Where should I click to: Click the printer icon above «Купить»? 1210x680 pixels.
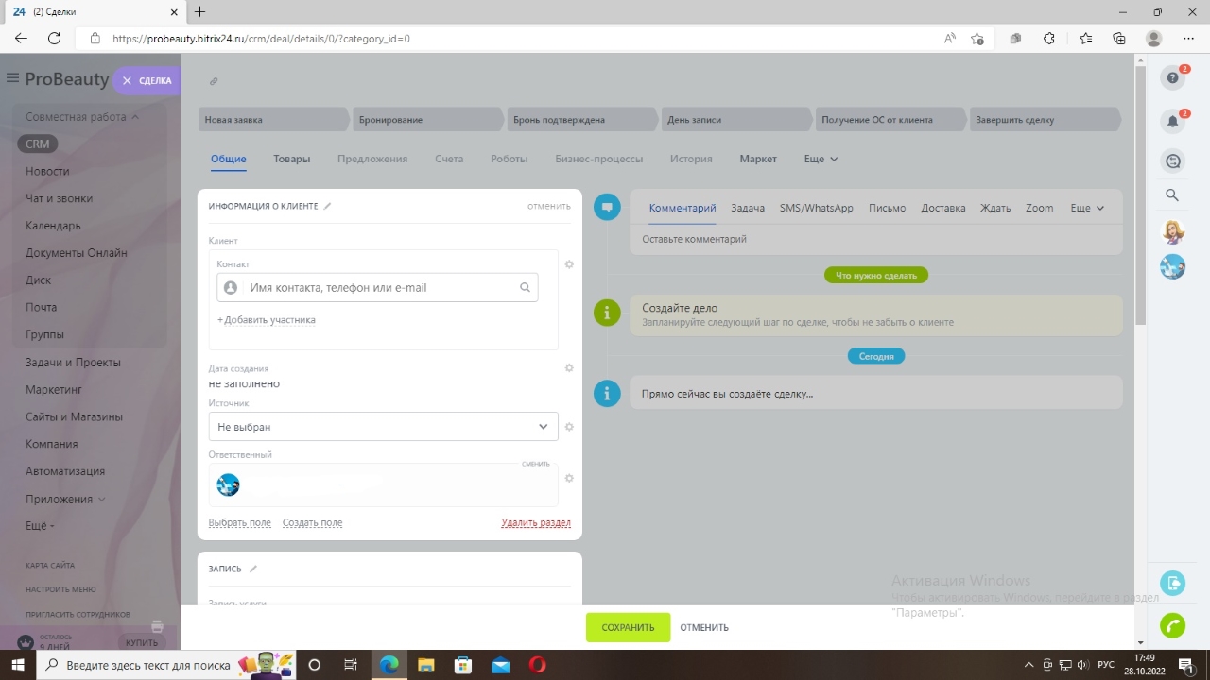(157, 626)
